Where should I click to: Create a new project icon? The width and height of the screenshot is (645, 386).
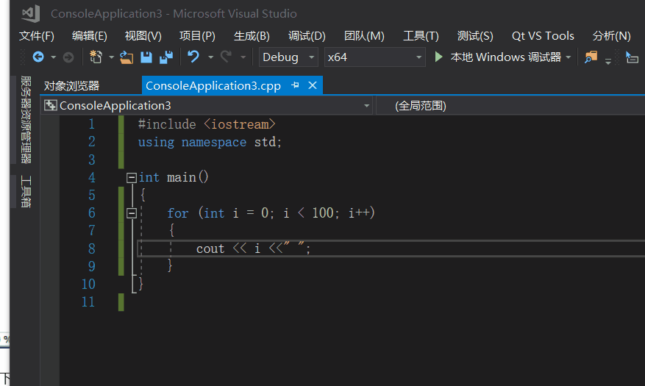tap(96, 57)
